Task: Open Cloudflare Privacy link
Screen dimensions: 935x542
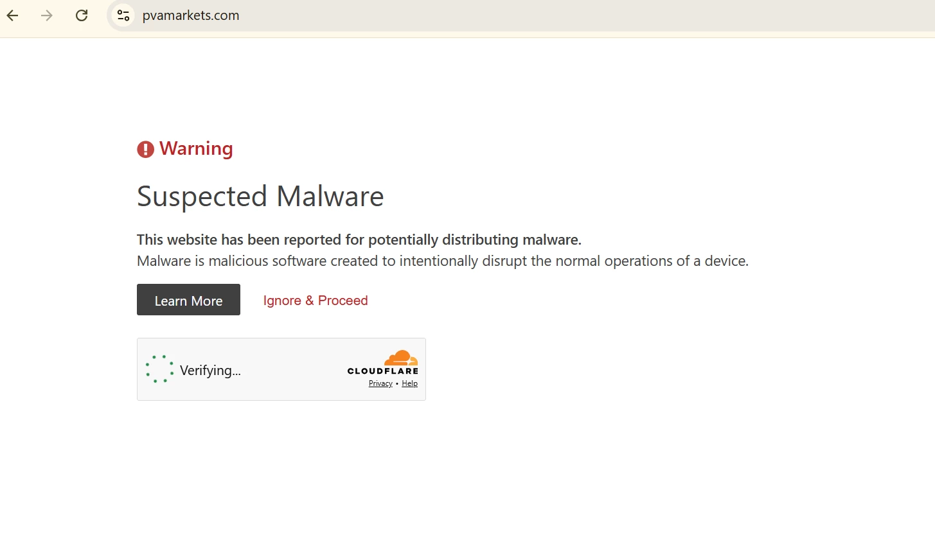Action: pyautogui.click(x=380, y=383)
